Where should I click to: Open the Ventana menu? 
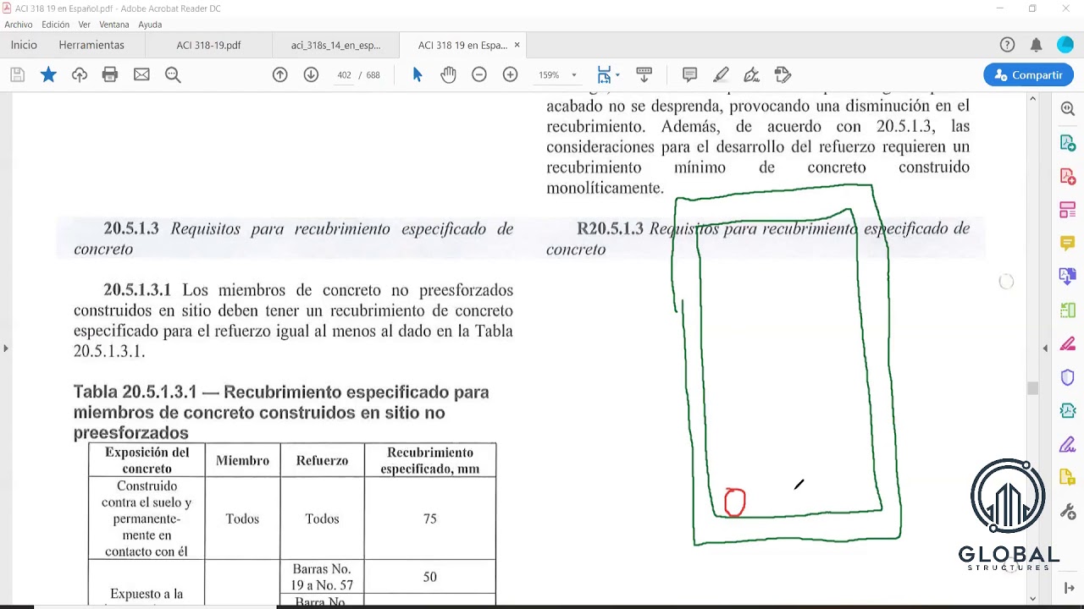tap(114, 25)
